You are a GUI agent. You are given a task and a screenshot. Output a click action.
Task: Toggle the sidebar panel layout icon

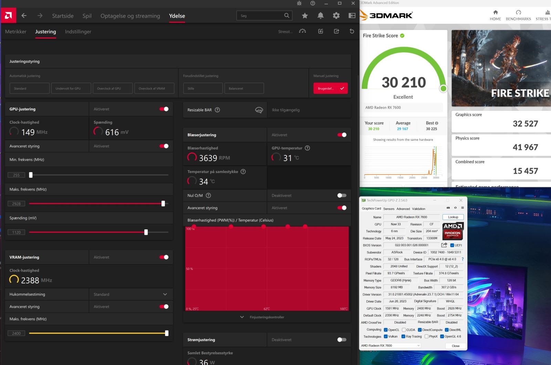(x=352, y=15)
